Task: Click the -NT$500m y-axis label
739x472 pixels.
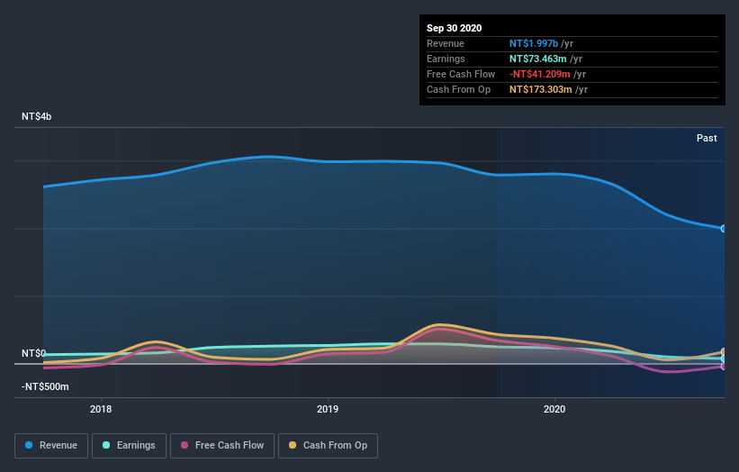Action: pos(45,386)
